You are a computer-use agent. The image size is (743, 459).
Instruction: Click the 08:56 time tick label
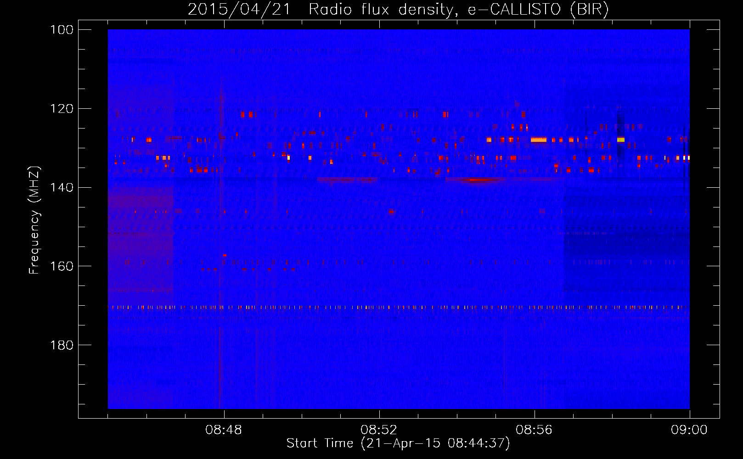(x=534, y=430)
